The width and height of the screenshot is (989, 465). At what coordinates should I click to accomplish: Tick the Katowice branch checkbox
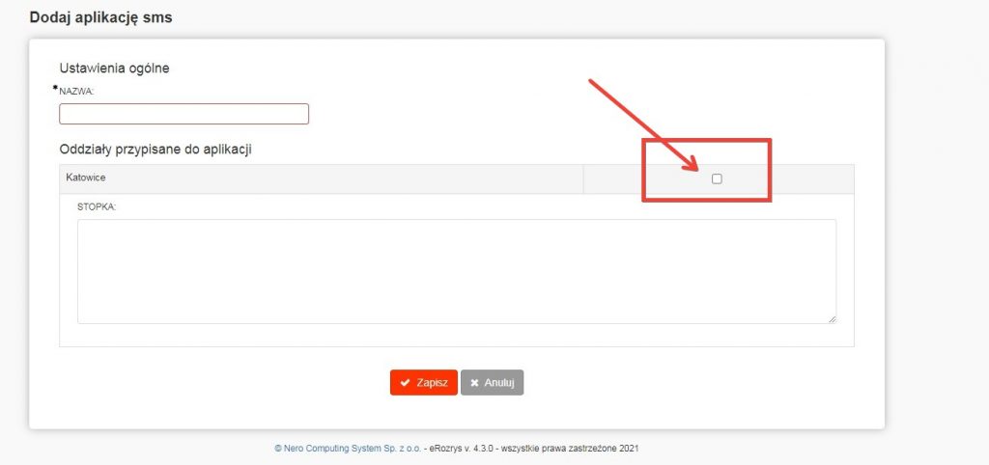tap(717, 178)
